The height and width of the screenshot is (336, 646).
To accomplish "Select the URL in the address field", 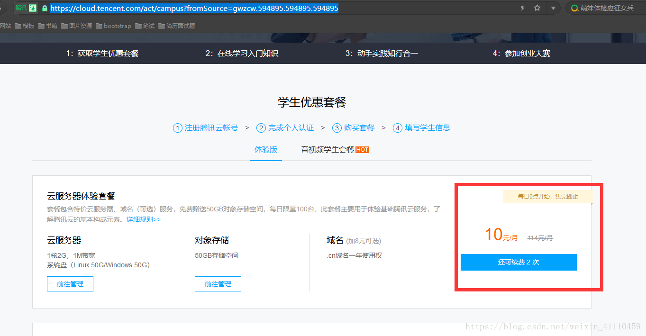I will (194, 8).
